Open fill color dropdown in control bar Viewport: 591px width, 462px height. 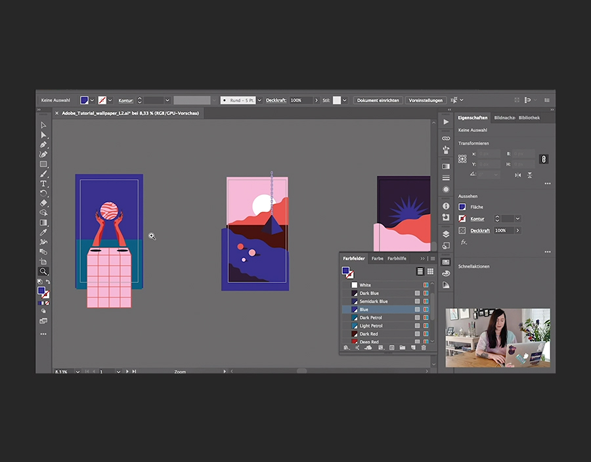[92, 100]
